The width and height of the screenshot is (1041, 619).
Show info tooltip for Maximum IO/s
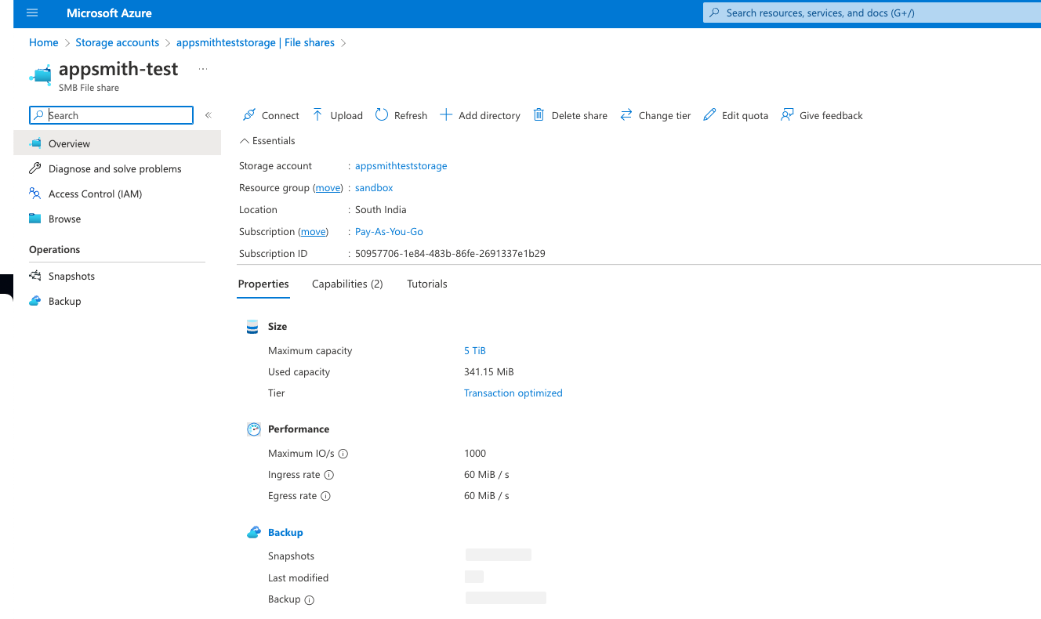tap(343, 454)
